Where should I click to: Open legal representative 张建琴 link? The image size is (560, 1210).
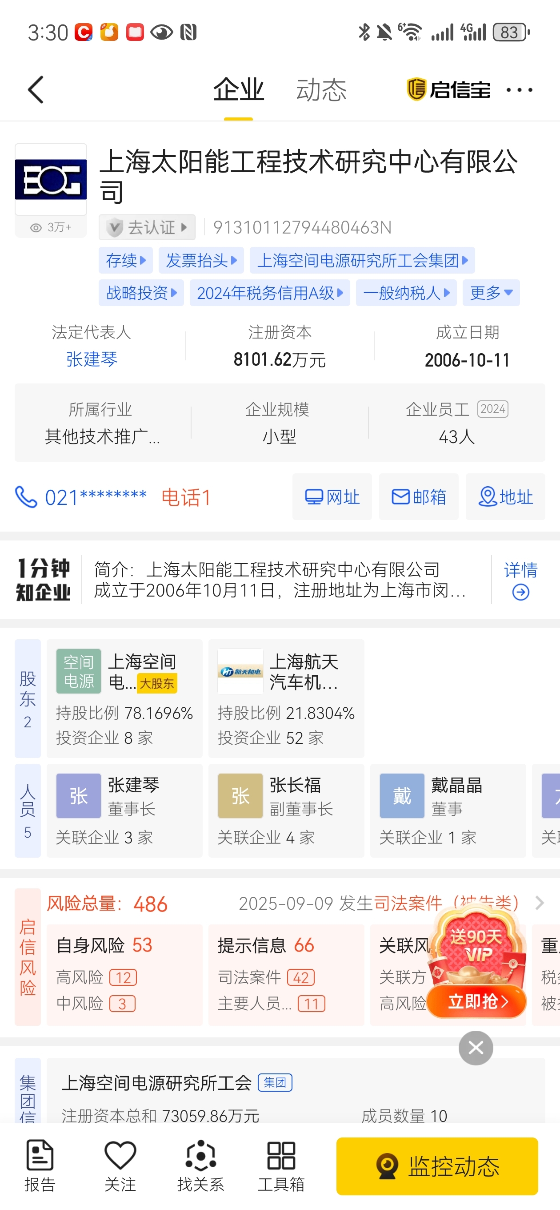[x=92, y=359]
